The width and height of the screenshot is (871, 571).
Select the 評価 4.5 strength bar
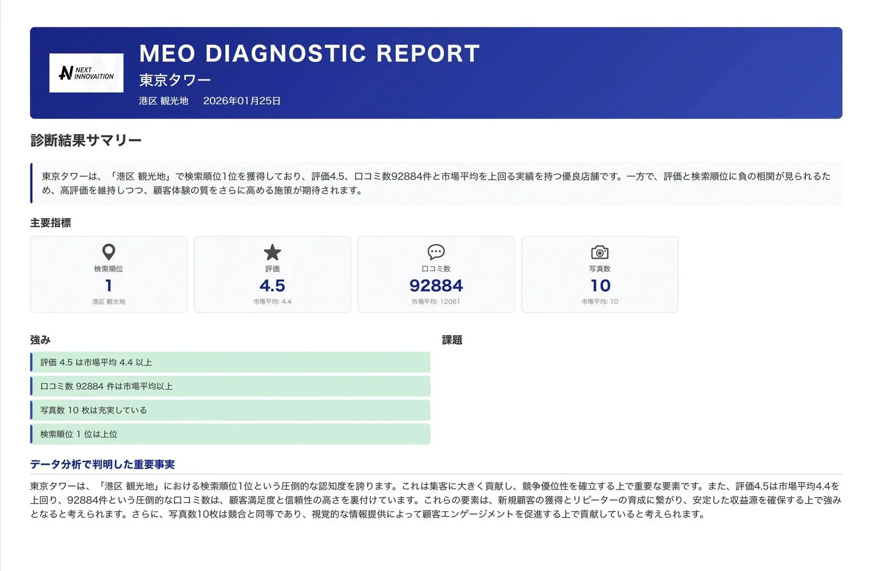(x=230, y=362)
